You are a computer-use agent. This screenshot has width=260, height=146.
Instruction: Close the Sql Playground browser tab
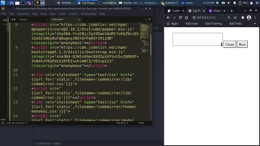click(204, 11)
